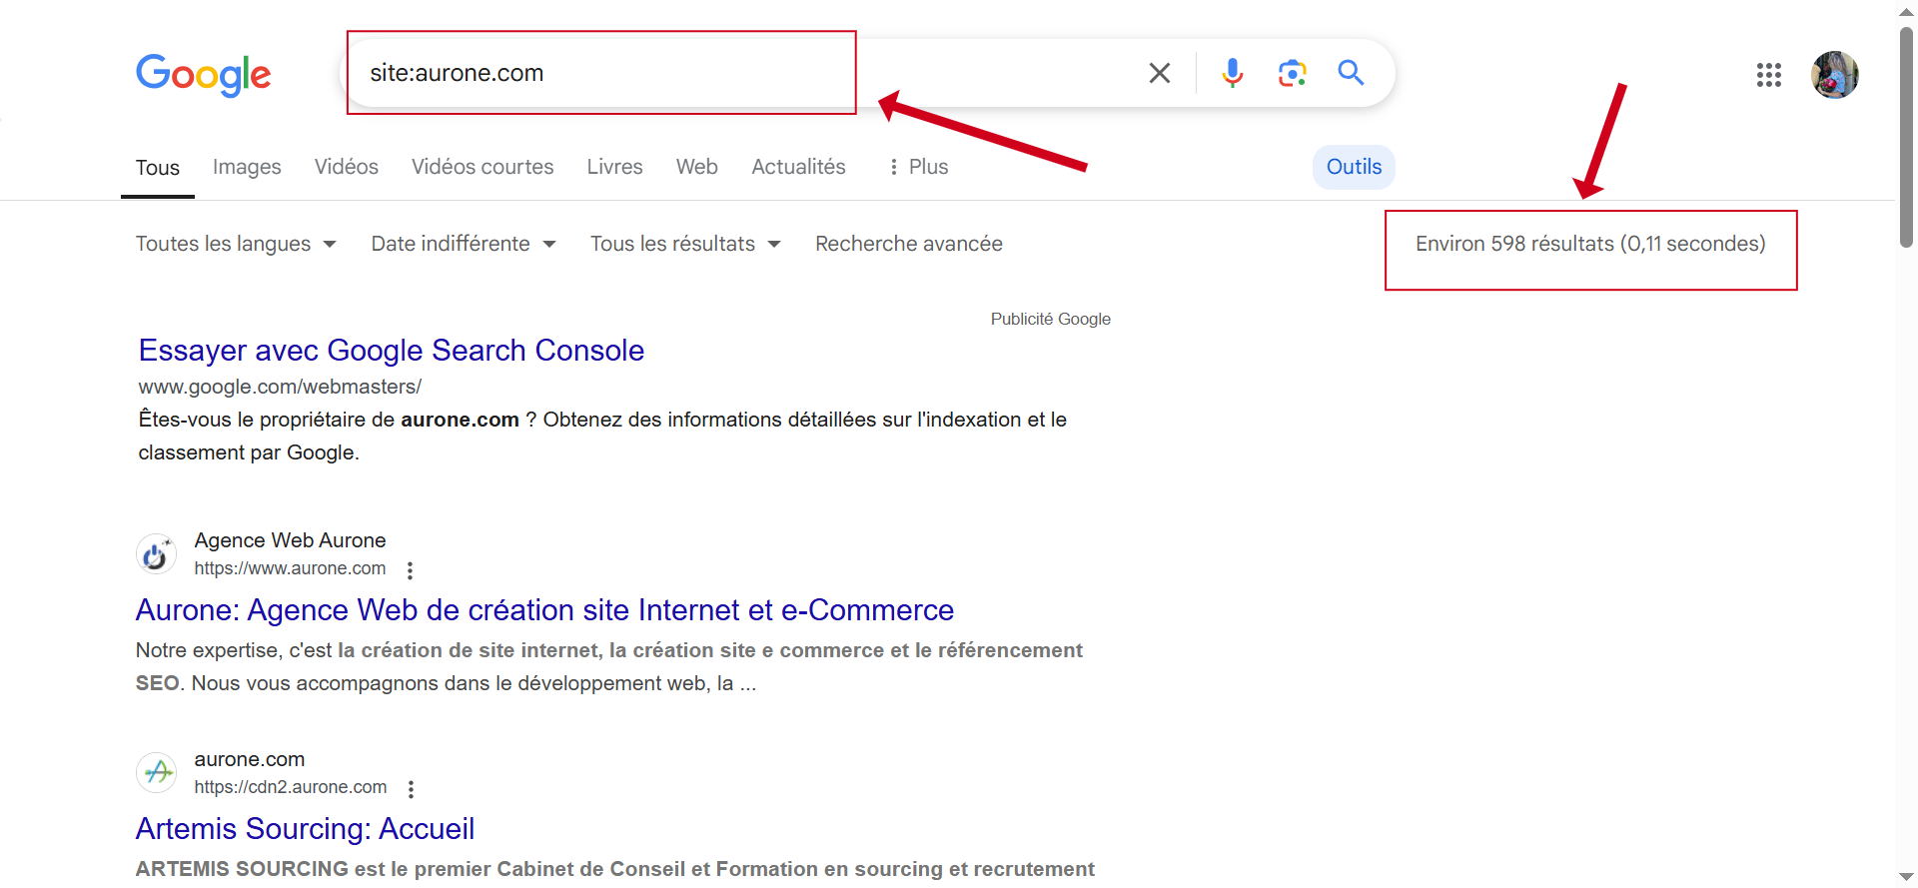Switch to the Web tab
The height and width of the screenshot is (888, 1918).
coord(697,167)
